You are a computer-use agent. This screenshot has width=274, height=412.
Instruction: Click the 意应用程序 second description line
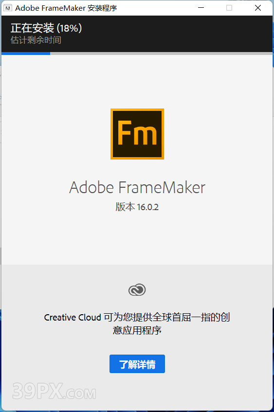tap(137, 330)
